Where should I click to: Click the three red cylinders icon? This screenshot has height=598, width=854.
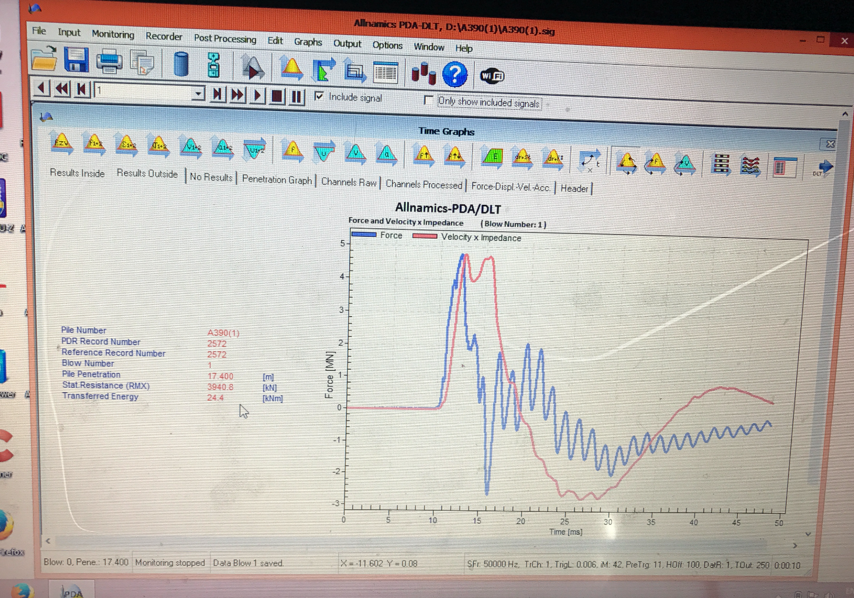(423, 74)
